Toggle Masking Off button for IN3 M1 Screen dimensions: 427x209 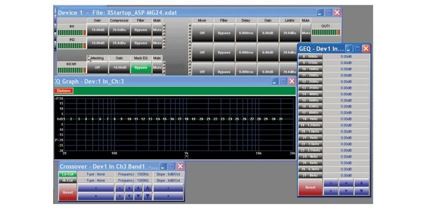(97, 68)
